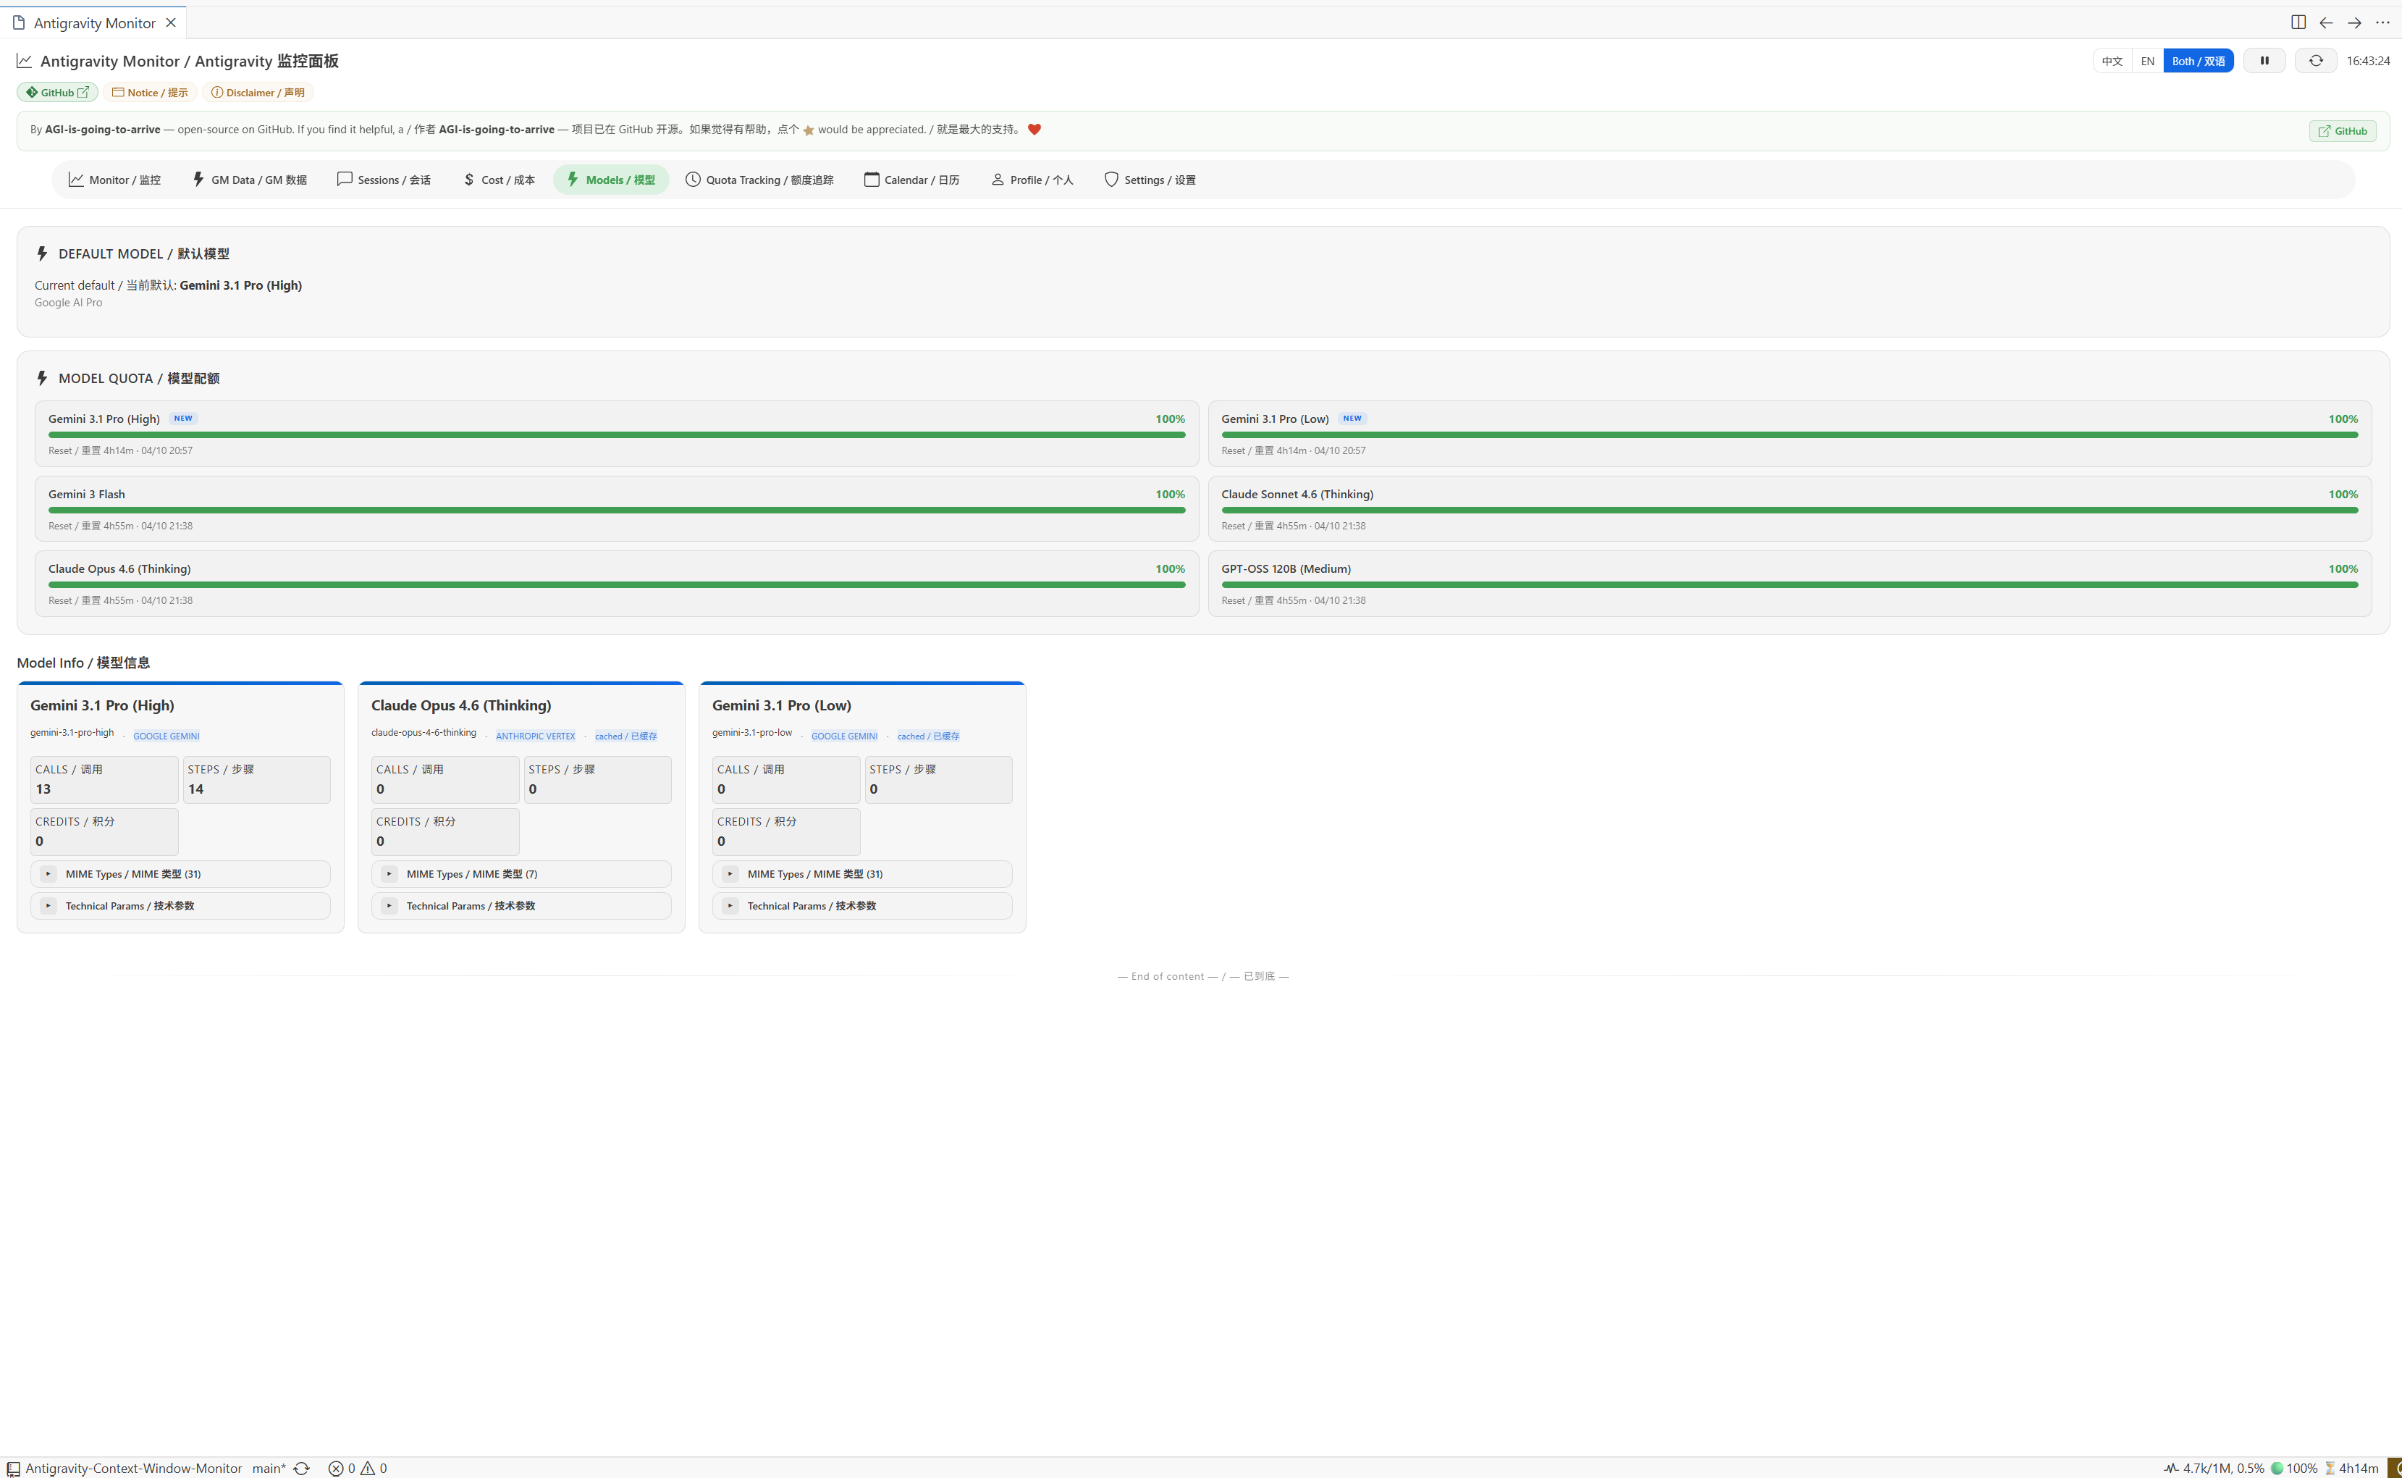This screenshot has width=2402, height=1478.
Task: Click the warnings triangle icon in status bar
Action: point(368,1469)
